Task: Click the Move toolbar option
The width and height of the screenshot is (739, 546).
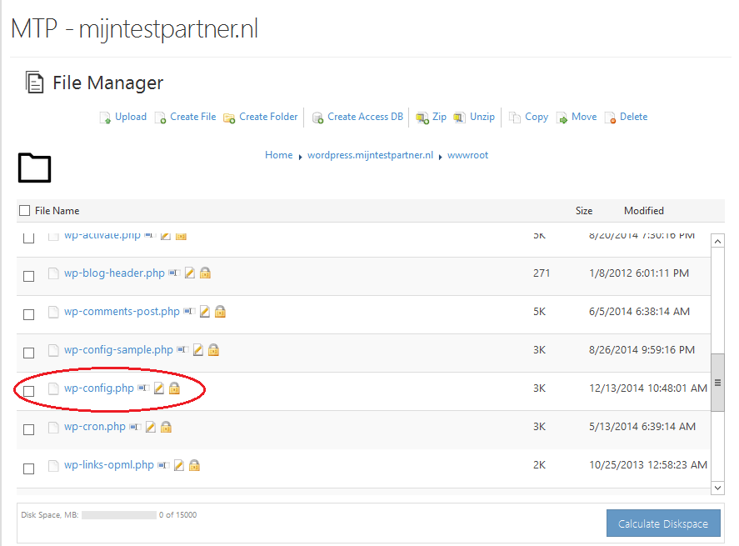Action: 584,117
